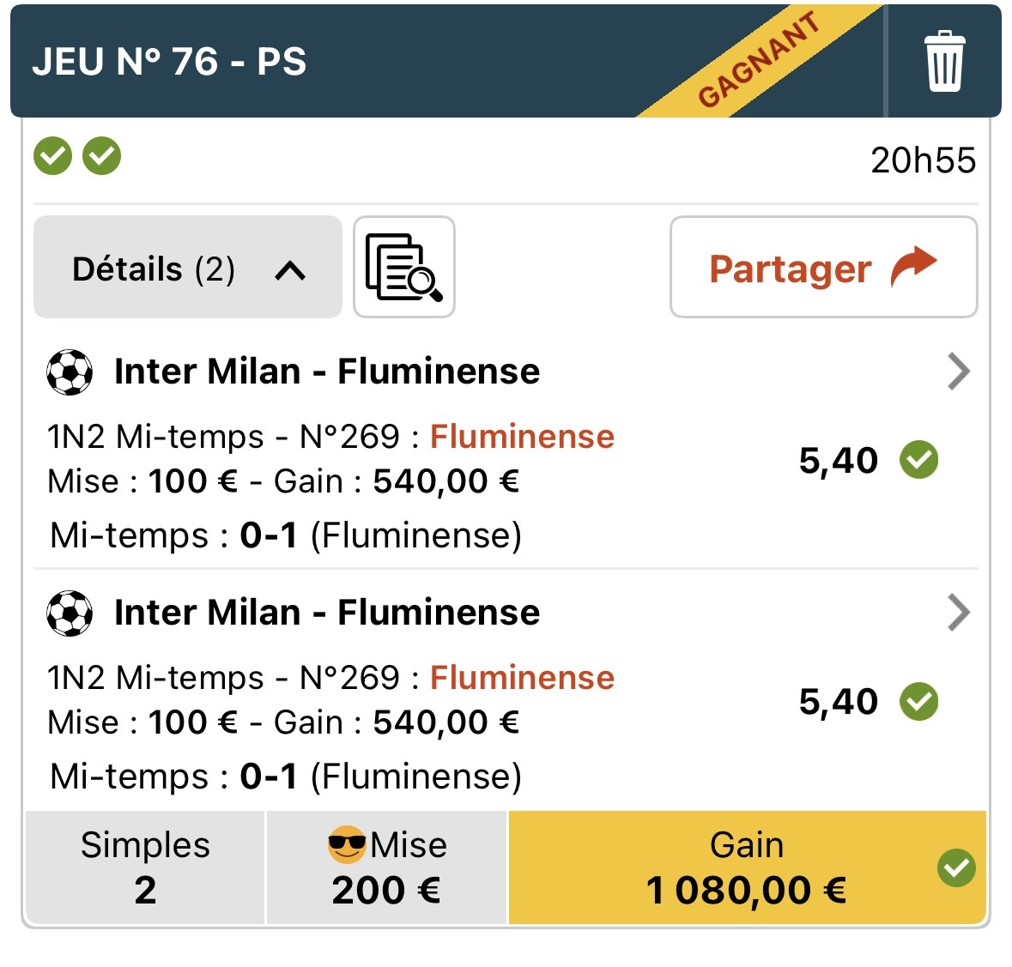Click the yellow Gain 1 080,00 € box
Screen dimensions: 1012x967
coord(748,867)
